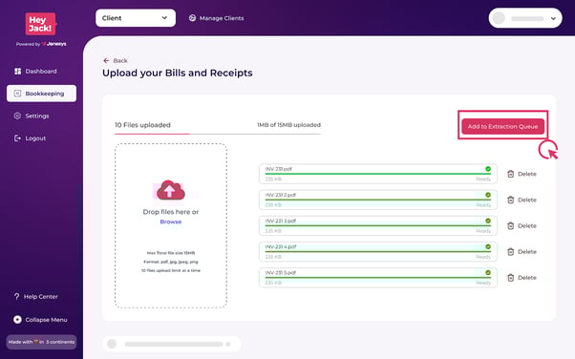This screenshot has height=359, width=575.
Task: Click the trash icon beside INV-231 5.pdf
Action: point(510,278)
